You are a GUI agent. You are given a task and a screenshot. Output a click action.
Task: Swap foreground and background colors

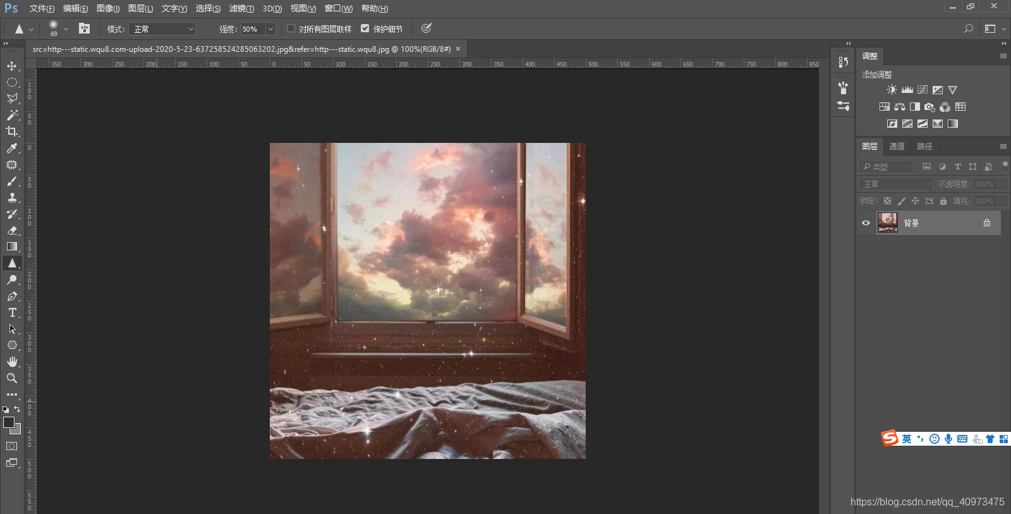[x=17, y=409]
